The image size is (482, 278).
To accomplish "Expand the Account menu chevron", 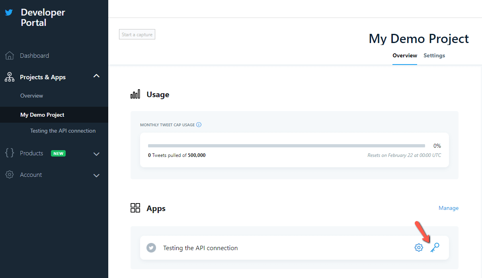I will tap(96, 175).
